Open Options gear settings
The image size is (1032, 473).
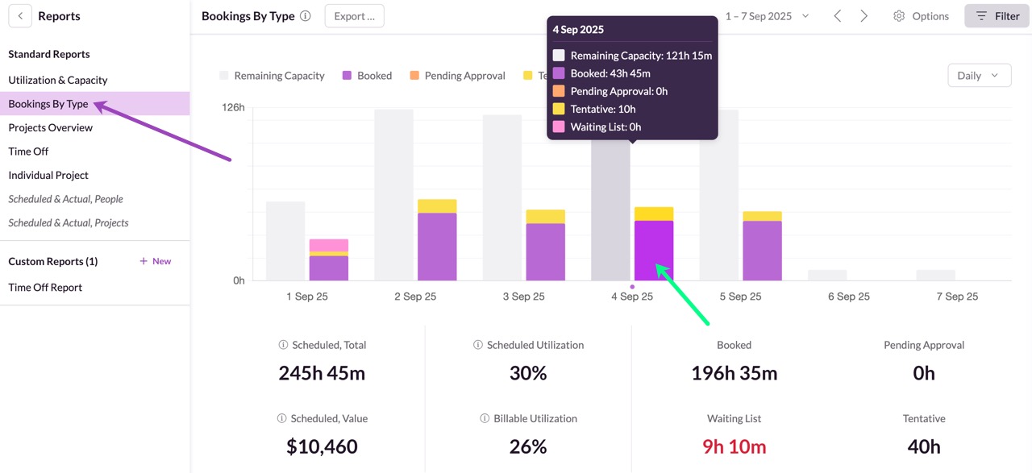click(921, 16)
